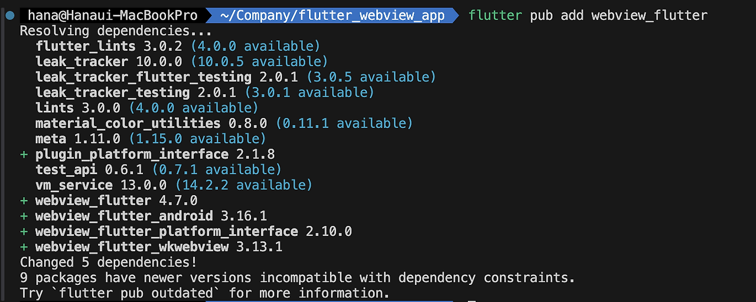Click the plus marker beside webview_flutter_wkwebview

click(24, 247)
